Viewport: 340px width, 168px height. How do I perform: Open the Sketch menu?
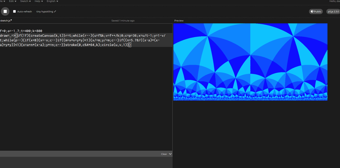[x=25, y=1]
